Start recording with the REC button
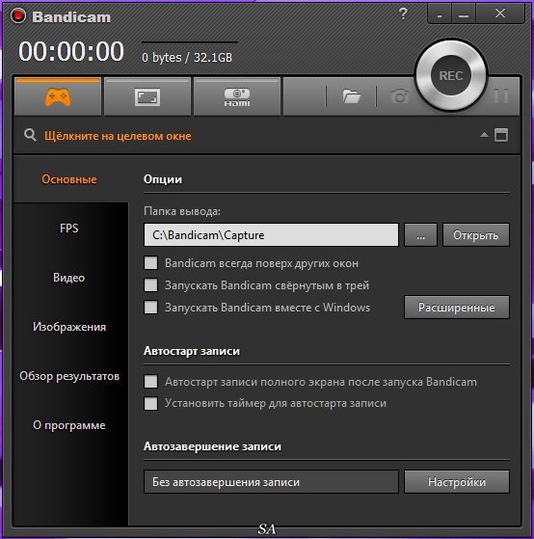The image size is (534, 539). (450, 75)
